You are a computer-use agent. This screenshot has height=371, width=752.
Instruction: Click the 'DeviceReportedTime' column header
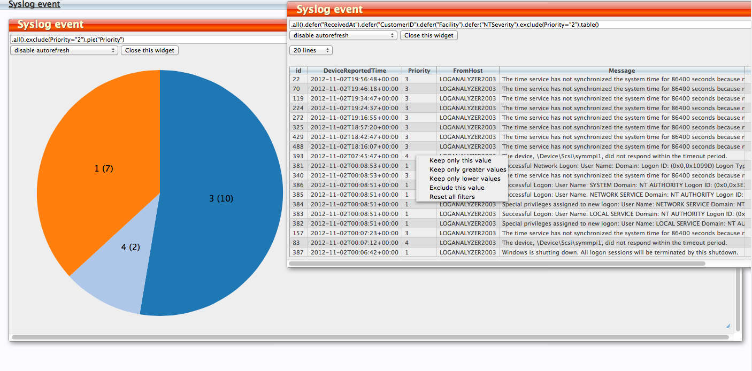355,71
